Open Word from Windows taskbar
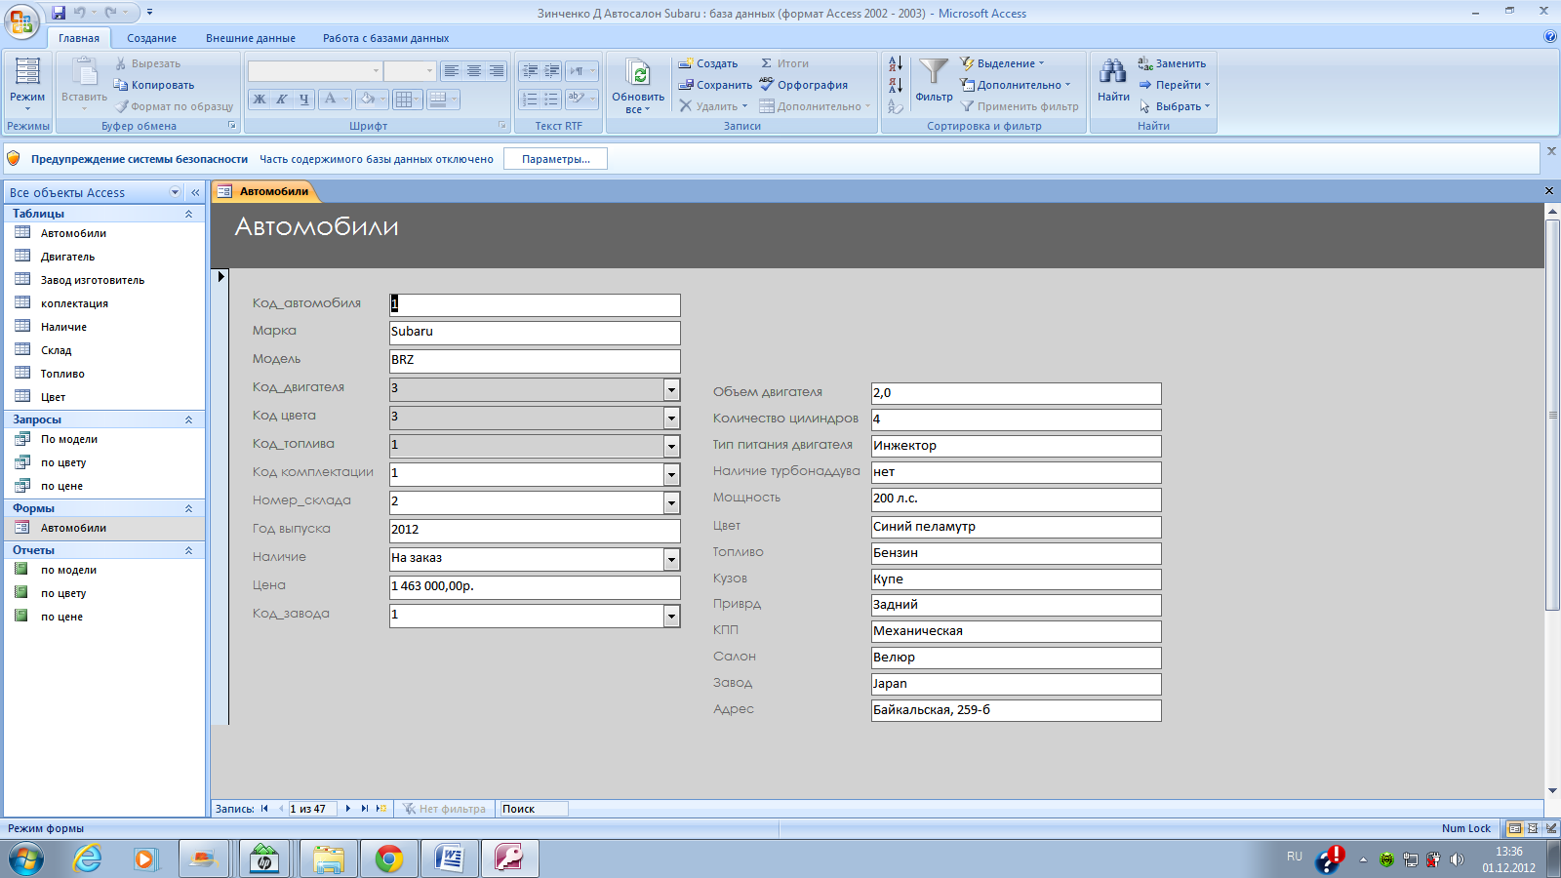 450,858
